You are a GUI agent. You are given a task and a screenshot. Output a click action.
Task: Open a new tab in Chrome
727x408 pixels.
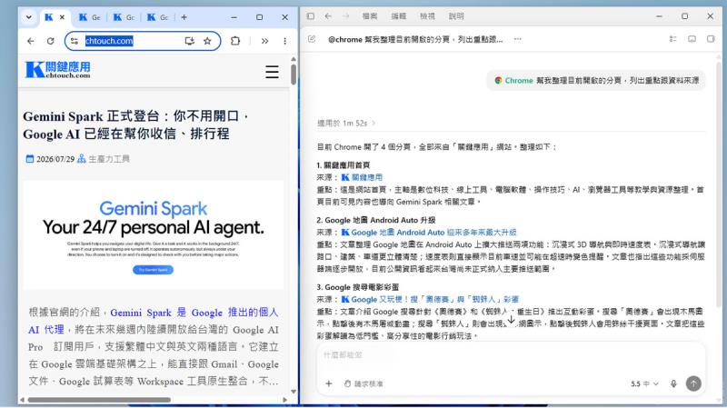184,17
